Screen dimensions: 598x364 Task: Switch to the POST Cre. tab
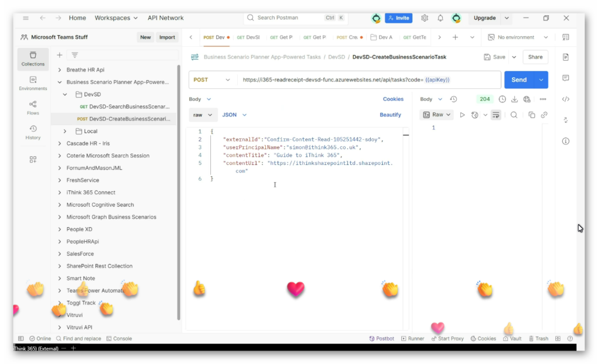point(349,37)
